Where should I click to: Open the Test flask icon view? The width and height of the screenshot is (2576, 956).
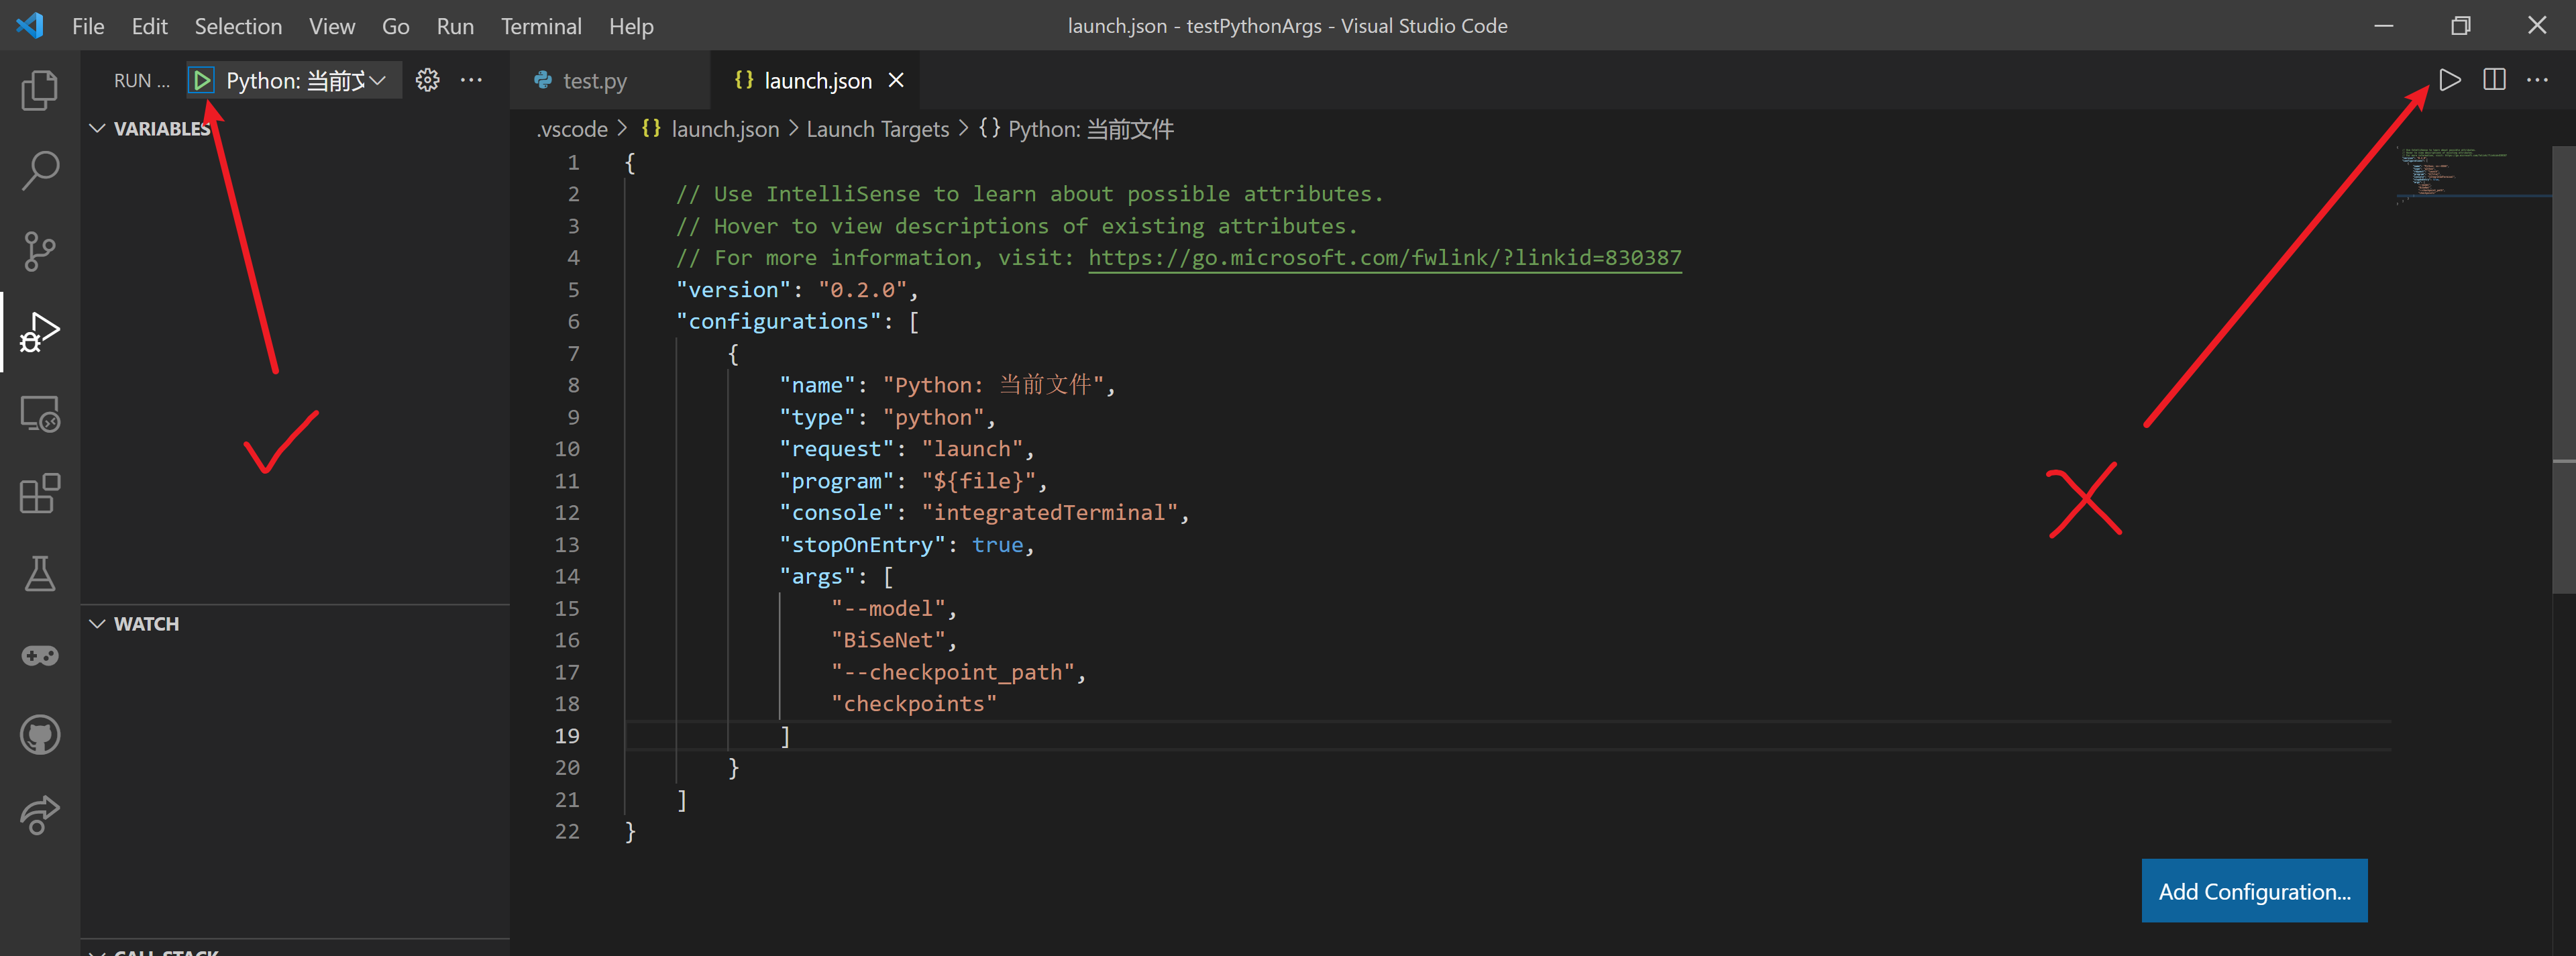(x=40, y=574)
